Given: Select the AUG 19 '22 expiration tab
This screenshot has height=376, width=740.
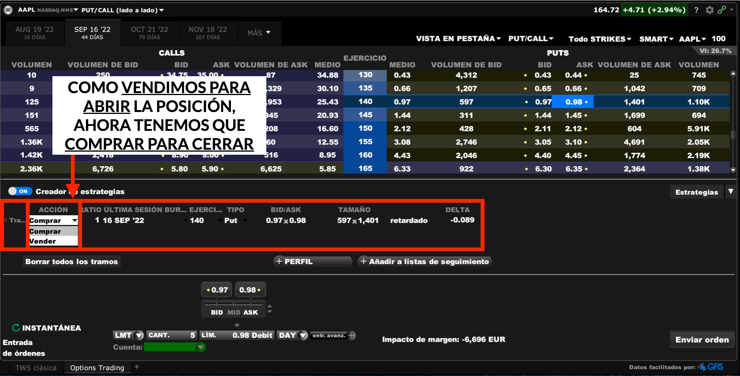Looking at the screenshot, I should tap(34, 33).
